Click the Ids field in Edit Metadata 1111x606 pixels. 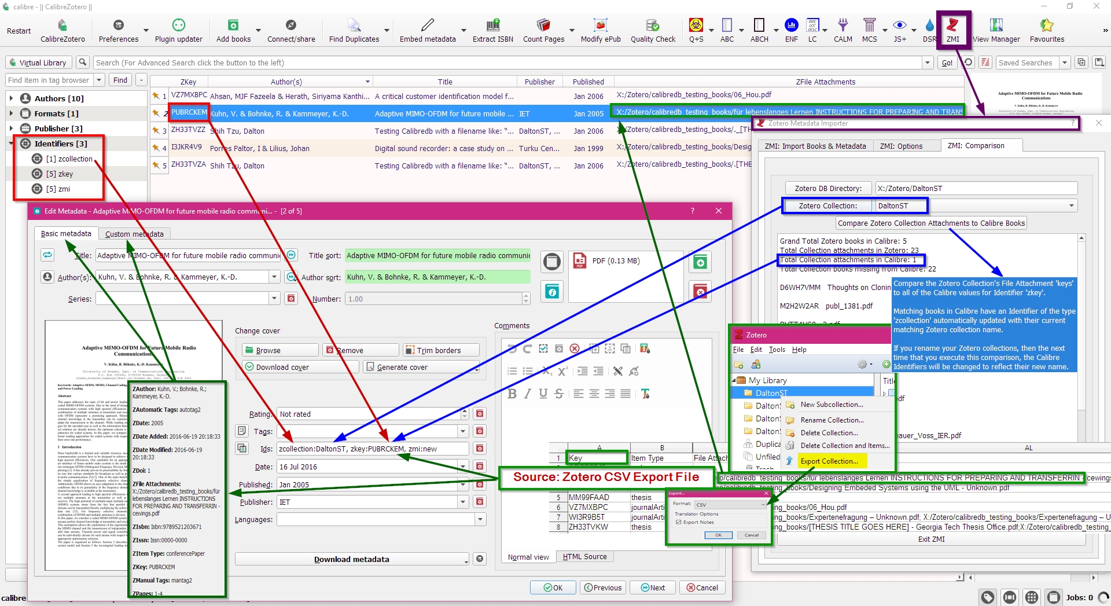(373, 449)
